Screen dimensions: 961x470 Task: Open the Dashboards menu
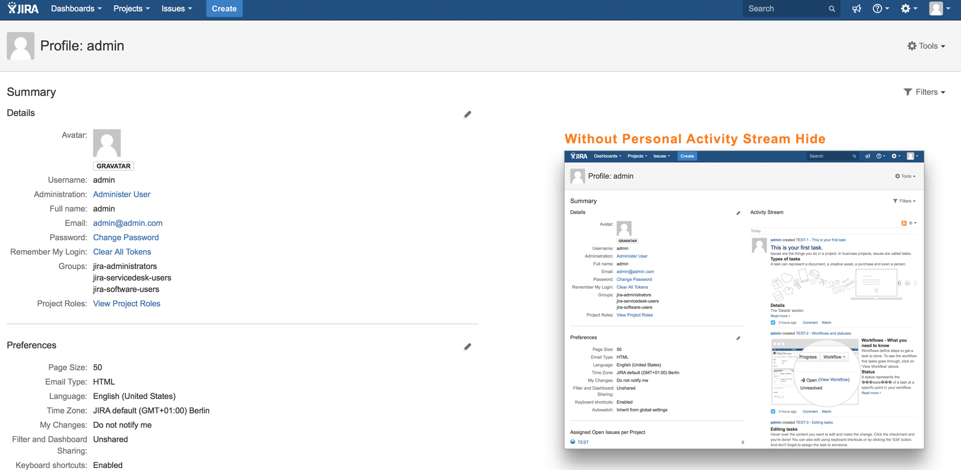pyautogui.click(x=76, y=8)
